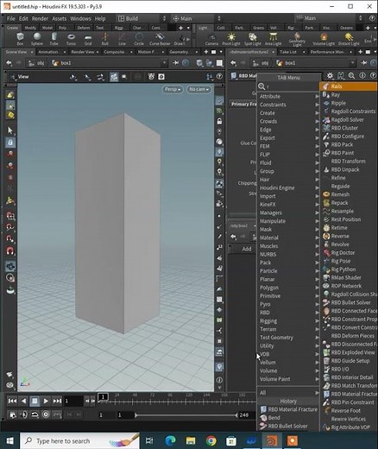The height and width of the screenshot is (449, 378).
Task: Expand the RBD submenu in TAB menu
Action: pos(288,313)
